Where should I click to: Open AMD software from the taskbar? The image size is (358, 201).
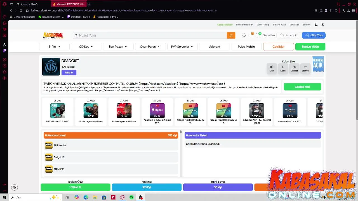[113, 197]
